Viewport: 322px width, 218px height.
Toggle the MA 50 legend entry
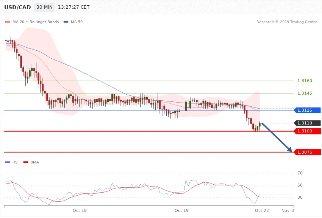click(x=77, y=22)
